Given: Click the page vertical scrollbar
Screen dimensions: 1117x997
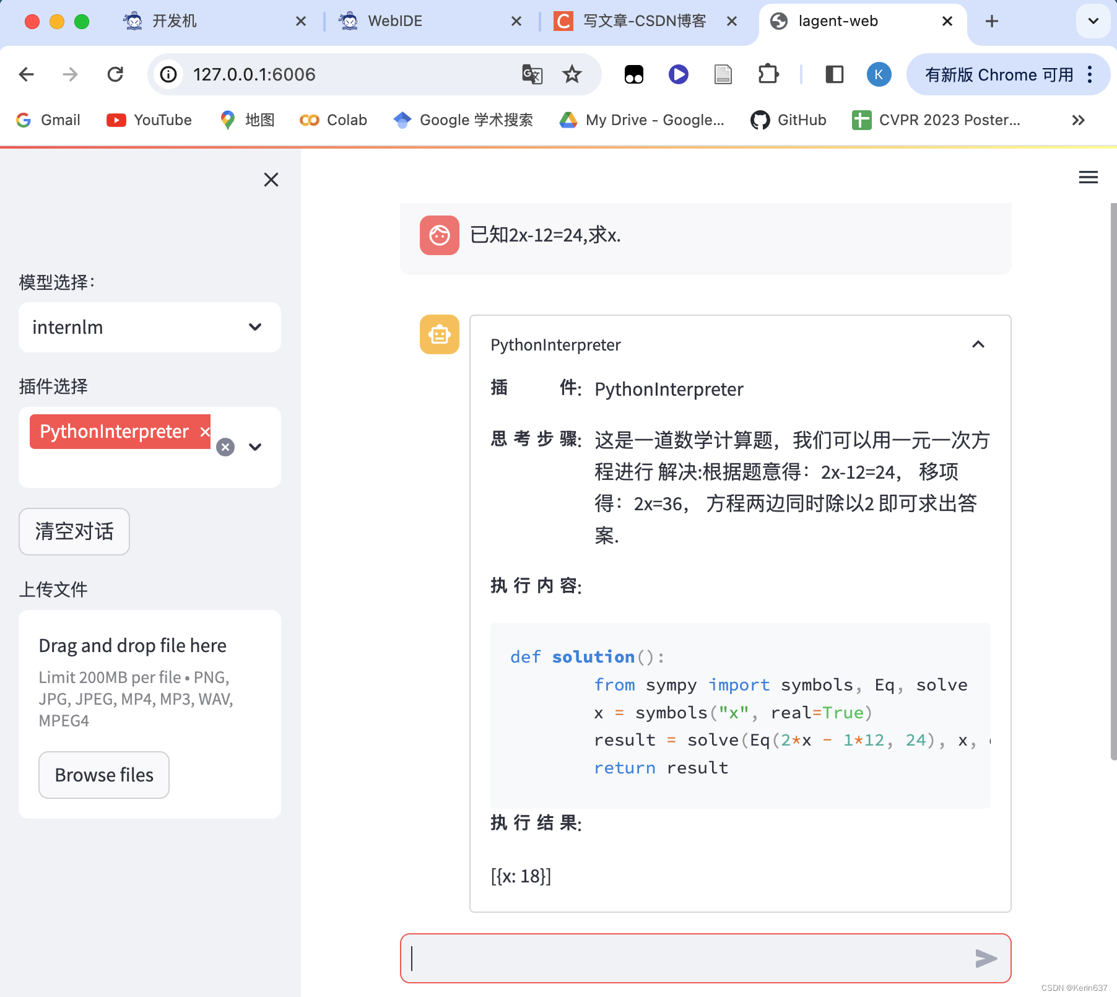Looking at the screenshot, I should 1113,481.
